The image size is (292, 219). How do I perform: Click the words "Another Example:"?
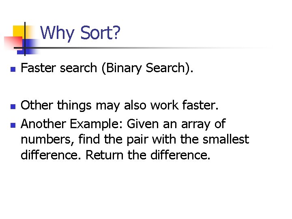point(72,124)
